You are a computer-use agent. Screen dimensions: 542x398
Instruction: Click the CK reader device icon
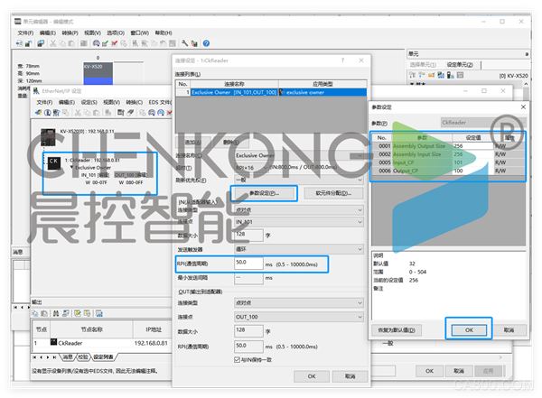[x=52, y=162]
